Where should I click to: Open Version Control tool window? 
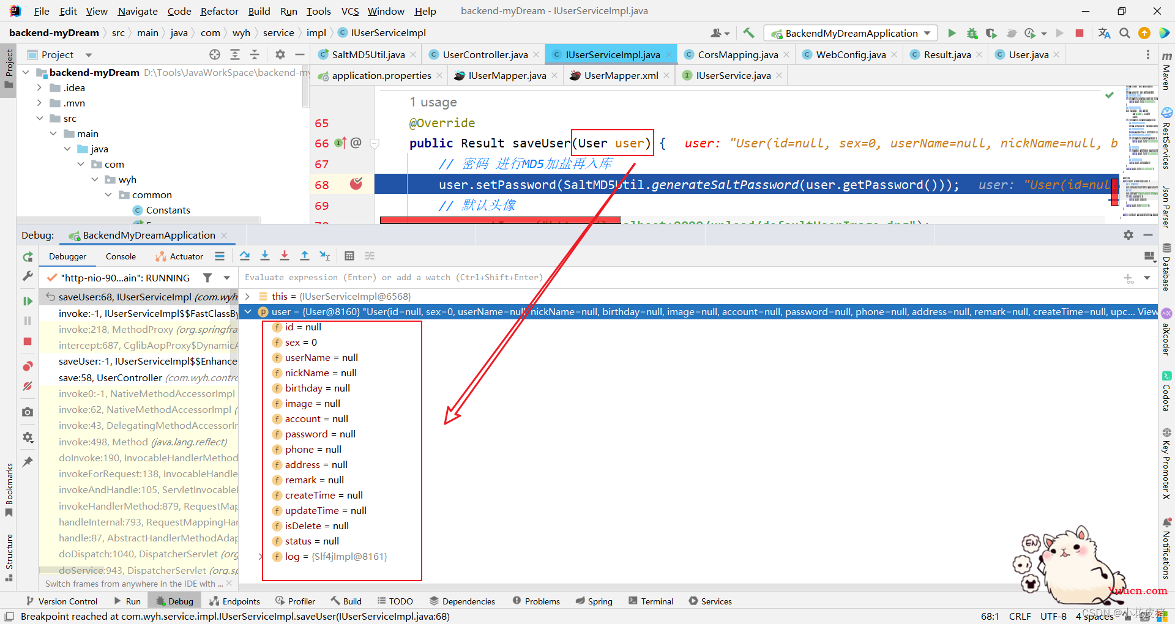click(62, 601)
